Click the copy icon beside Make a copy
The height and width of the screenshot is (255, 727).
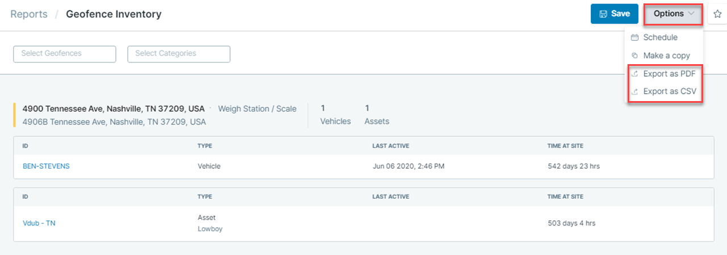[x=634, y=56]
